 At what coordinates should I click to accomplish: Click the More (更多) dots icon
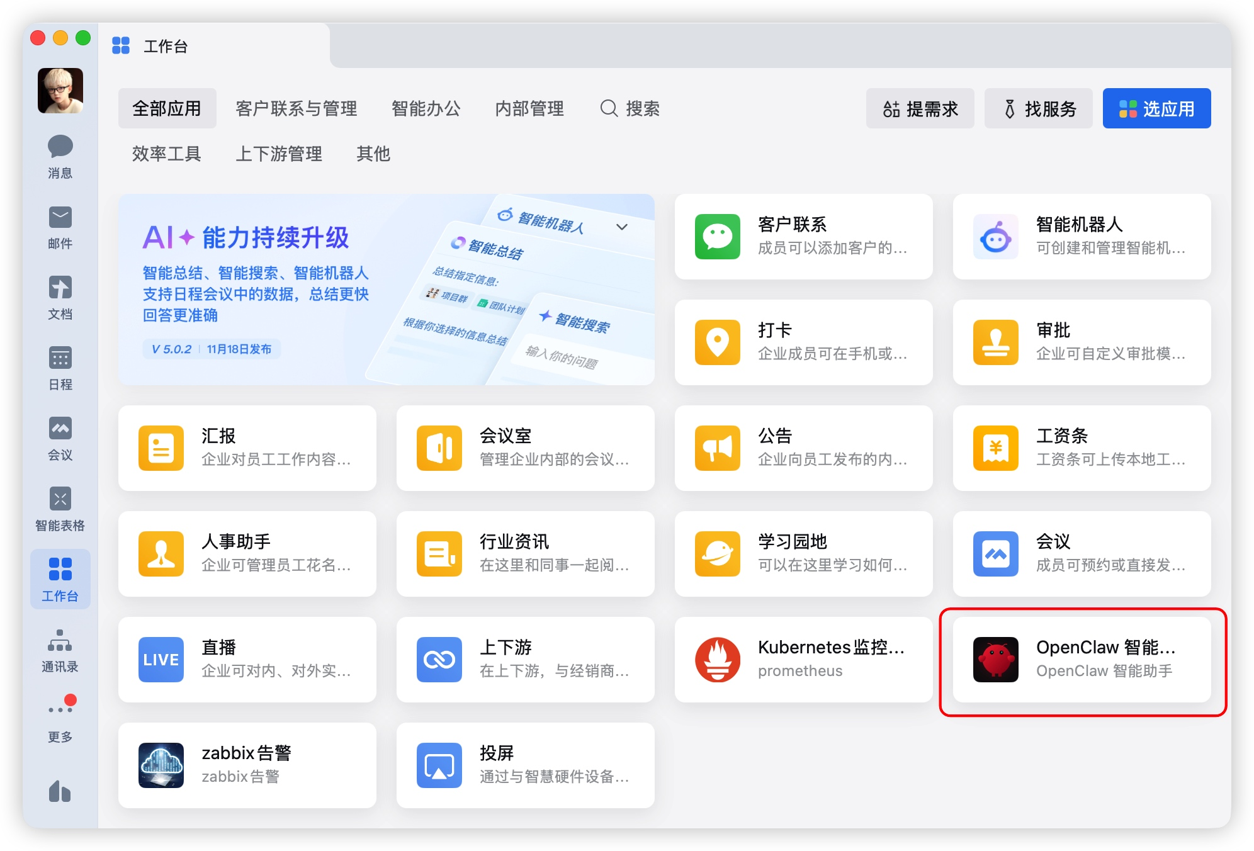[60, 710]
